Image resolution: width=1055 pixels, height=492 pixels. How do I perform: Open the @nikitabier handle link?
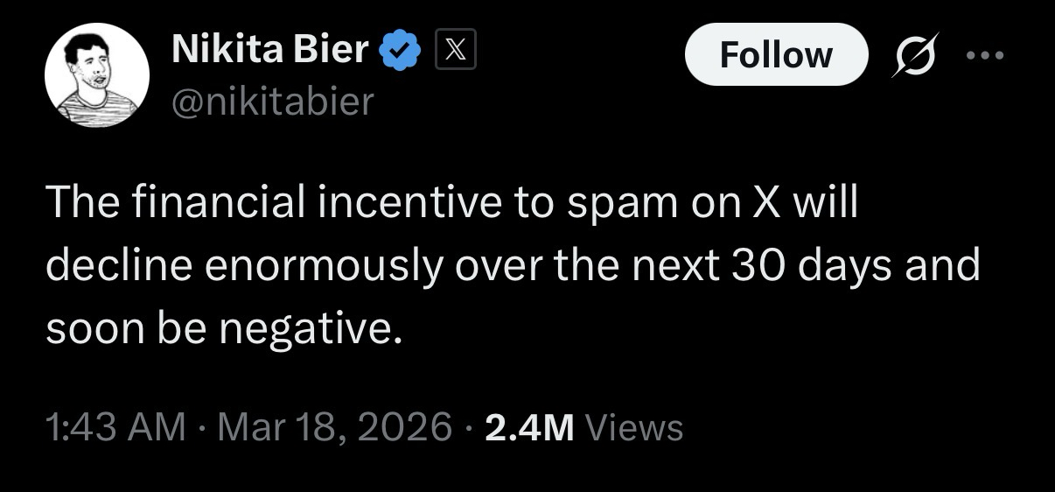pos(273,102)
